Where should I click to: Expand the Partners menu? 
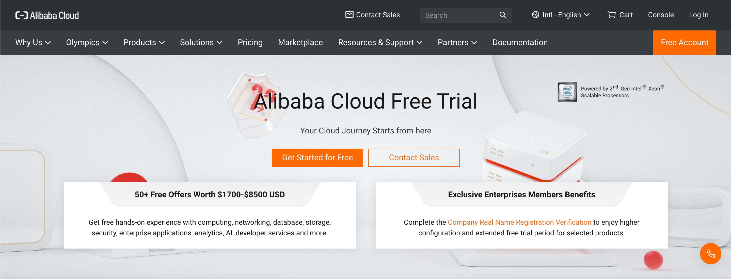click(x=457, y=43)
